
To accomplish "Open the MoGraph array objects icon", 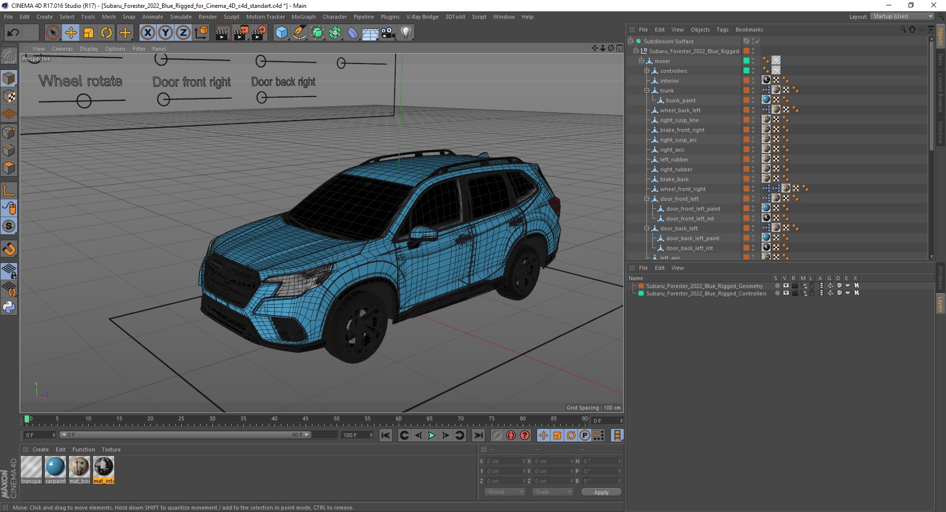I will (335, 33).
